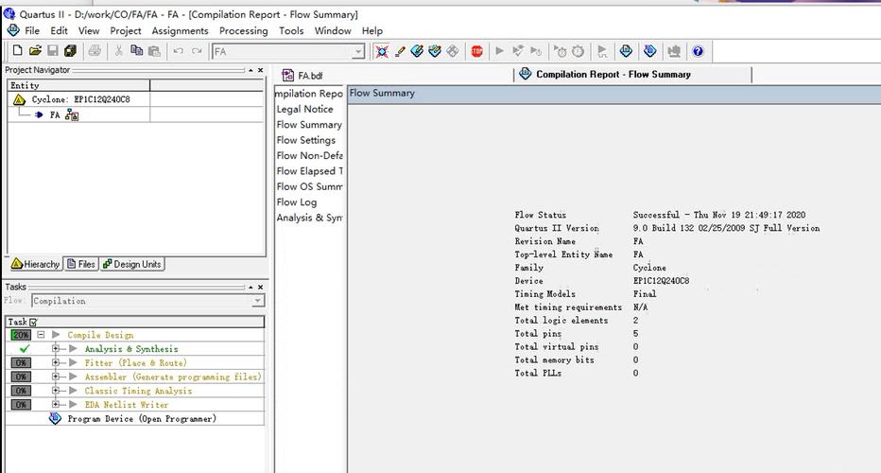Open the Processing menu
The width and height of the screenshot is (881, 473).
tap(243, 31)
